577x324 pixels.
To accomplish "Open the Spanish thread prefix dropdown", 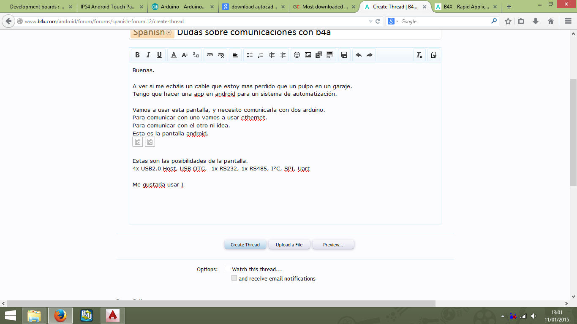I will coord(152,32).
